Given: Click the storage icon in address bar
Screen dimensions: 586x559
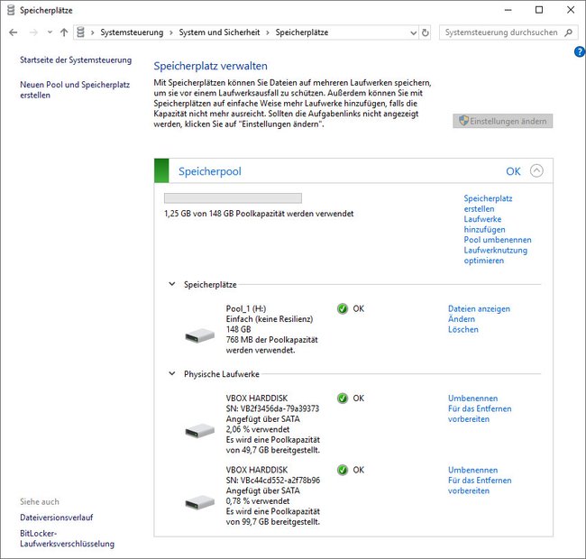Looking at the screenshot, I should point(80,32).
